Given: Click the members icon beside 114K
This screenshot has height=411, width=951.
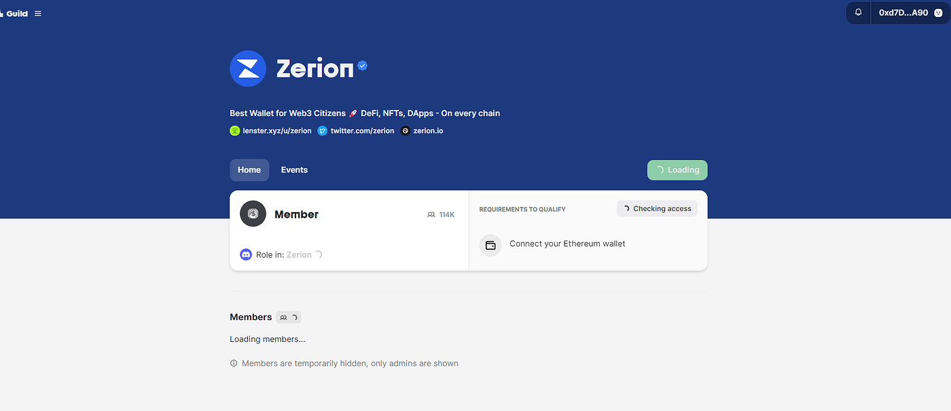Looking at the screenshot, I should pos(431,214).
